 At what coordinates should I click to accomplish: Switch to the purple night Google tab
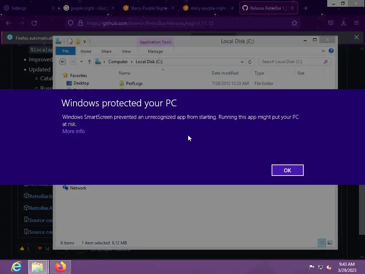tap(89, 8)
